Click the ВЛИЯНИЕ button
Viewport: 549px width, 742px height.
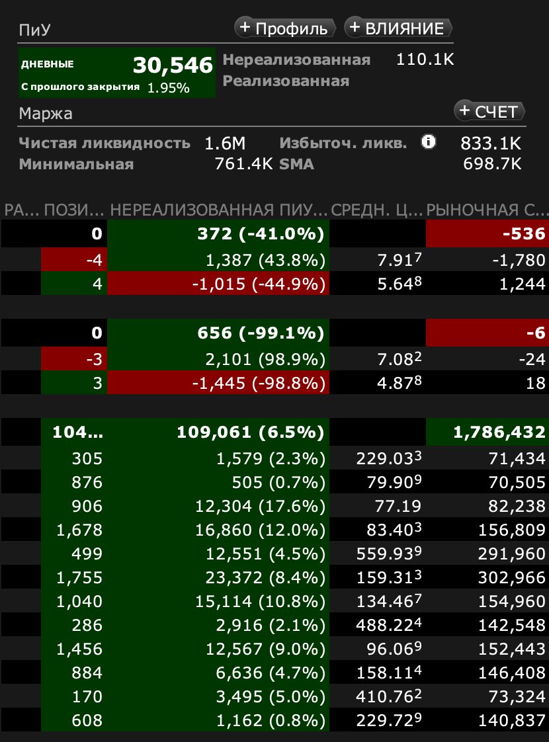point(398,28)
